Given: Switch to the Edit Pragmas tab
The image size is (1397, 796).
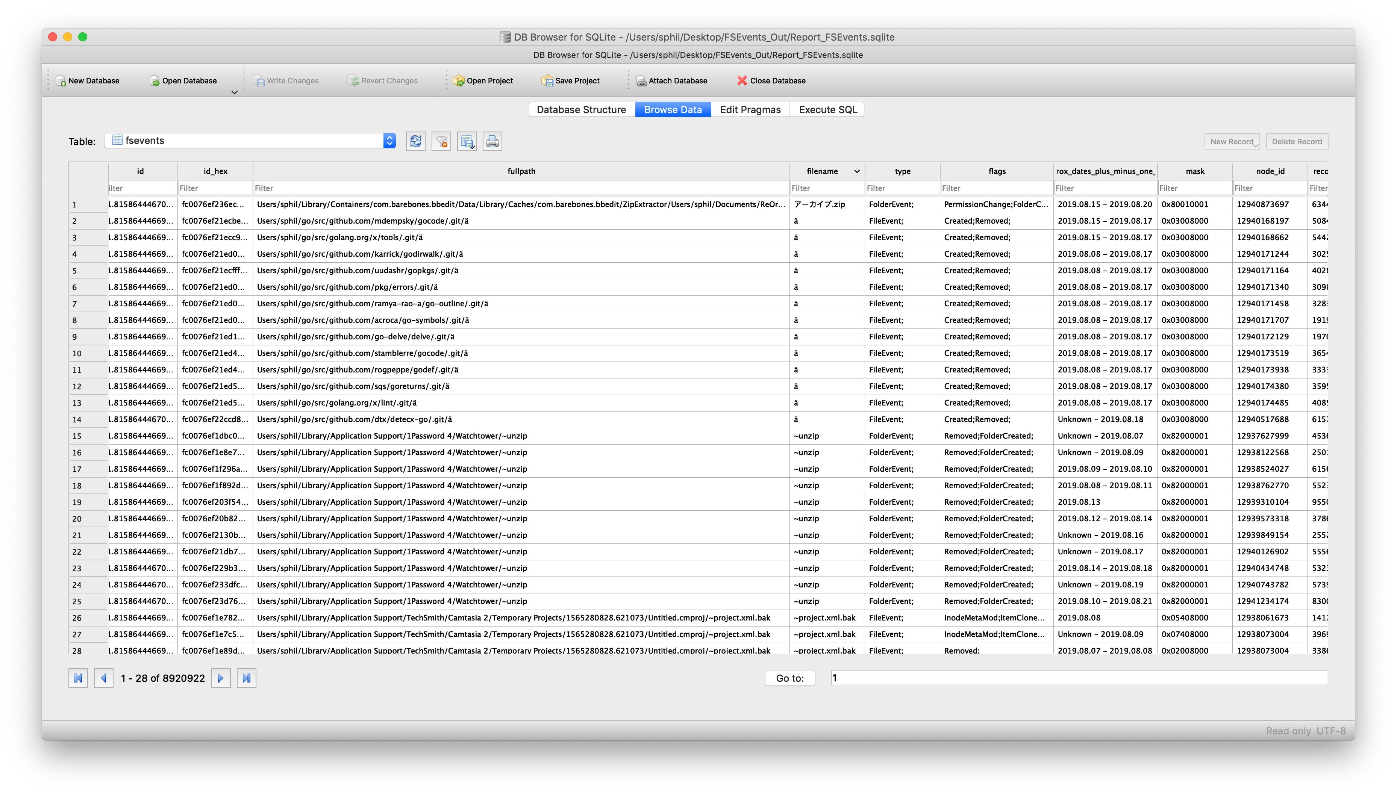Looking at the screenshot, I should 750,109.
